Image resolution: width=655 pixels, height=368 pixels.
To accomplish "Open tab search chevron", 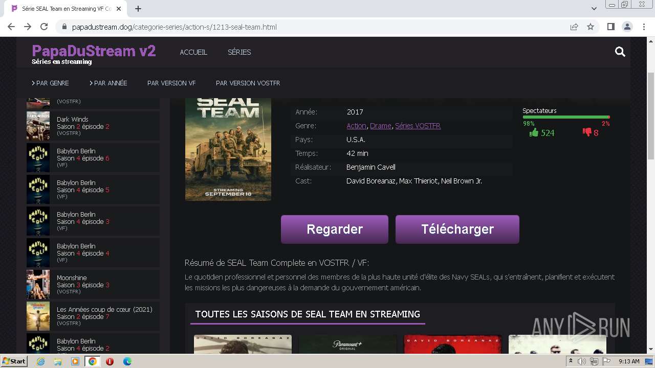I will (x=594, y=9).
